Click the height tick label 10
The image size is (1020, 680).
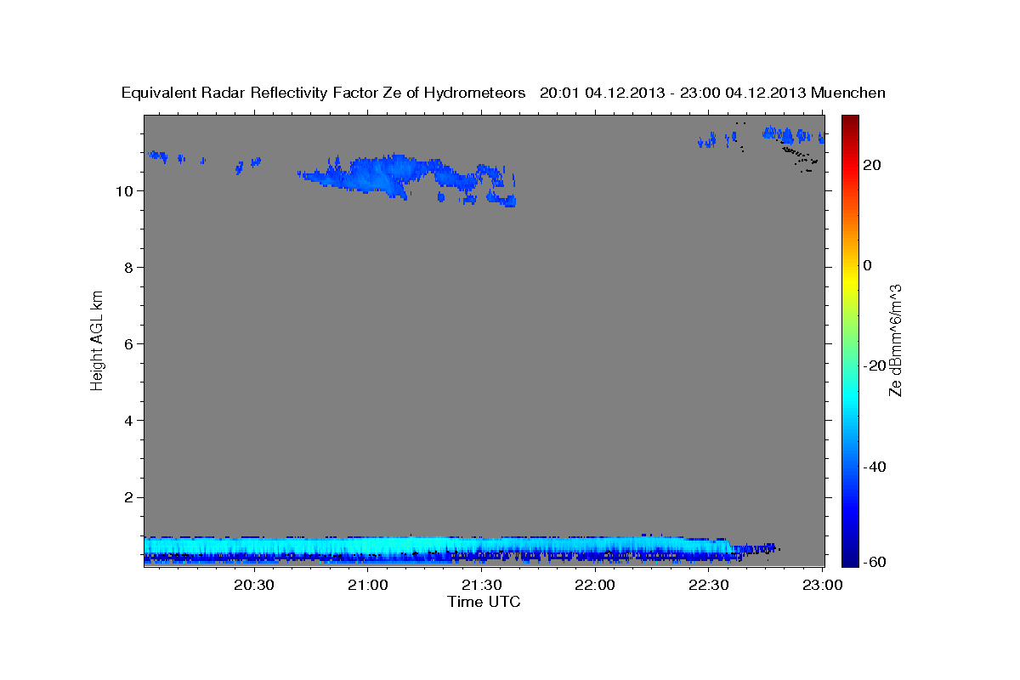[x=127, y=190]
